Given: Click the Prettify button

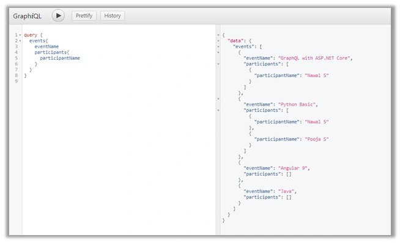Looking at the screenshot, I should click(x=84, y=15).
